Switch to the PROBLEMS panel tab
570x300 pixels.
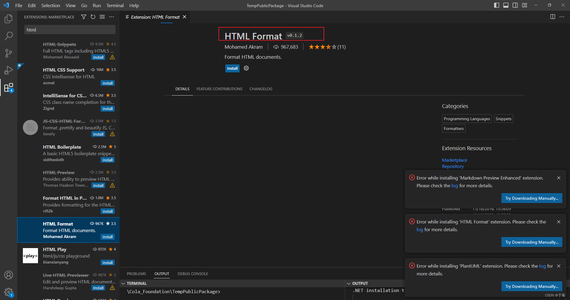tap(136, 274)
